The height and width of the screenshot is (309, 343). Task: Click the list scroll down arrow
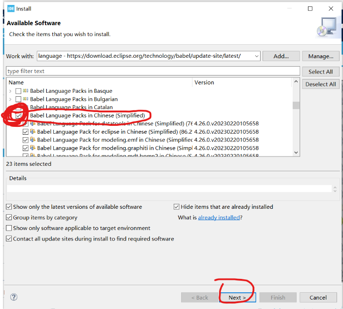(296, 153)
